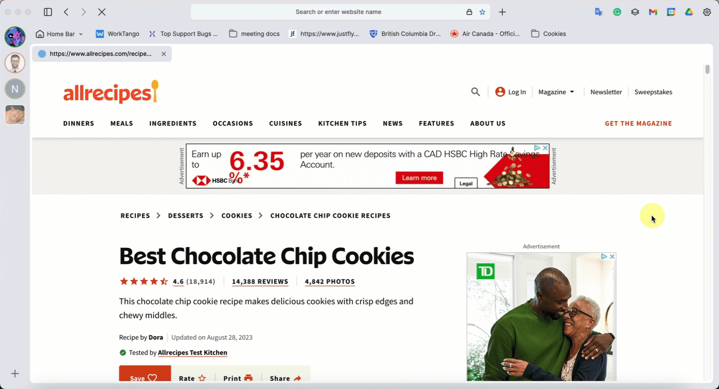The width and height of the screenshot is (719, 389).
Task: Stop loading with the X button
Action: [101, 12]
